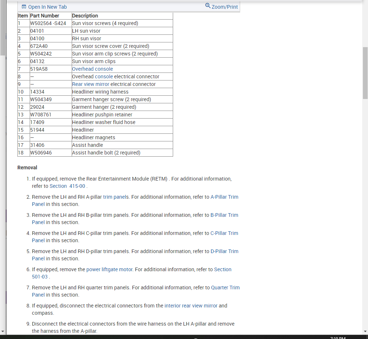
Task: Select part number W708761 cell
Action: (x=51, y=115)
